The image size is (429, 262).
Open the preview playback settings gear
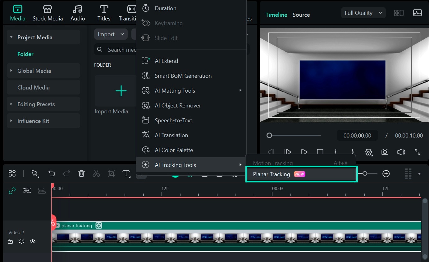(x=368, y=152)
